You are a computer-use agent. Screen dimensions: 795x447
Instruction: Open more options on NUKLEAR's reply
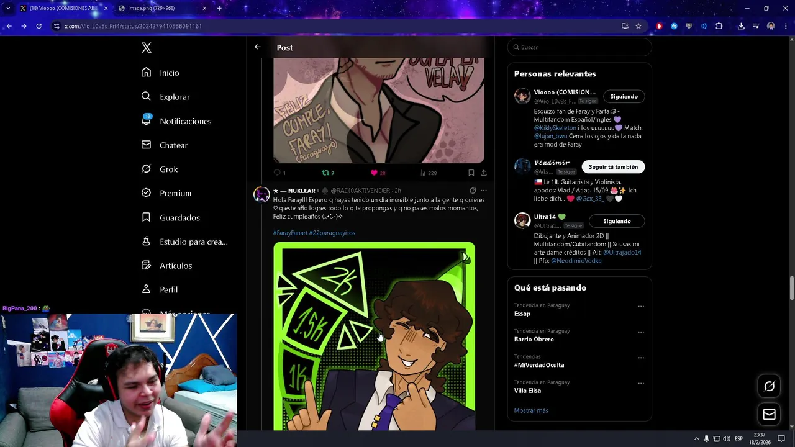point(484,191)
